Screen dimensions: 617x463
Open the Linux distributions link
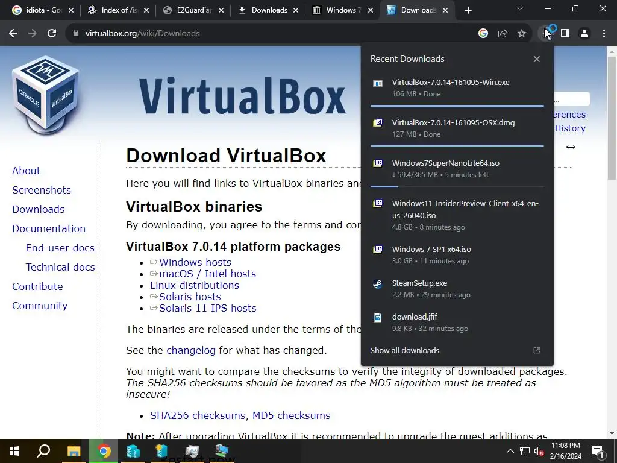pos(195,285)
